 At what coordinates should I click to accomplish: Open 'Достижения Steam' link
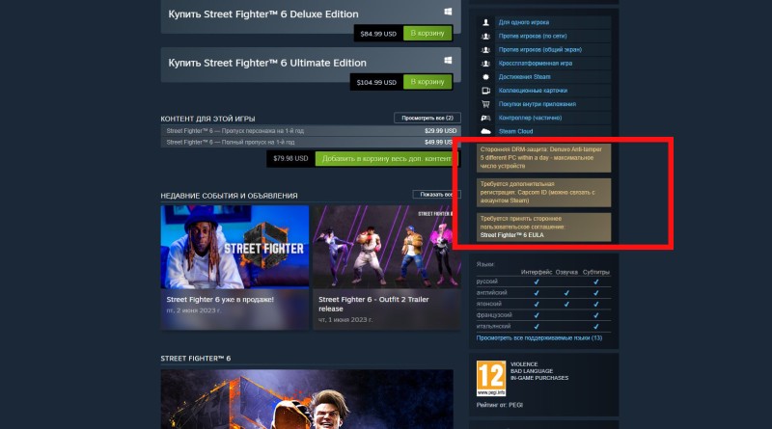click(524, 77)
